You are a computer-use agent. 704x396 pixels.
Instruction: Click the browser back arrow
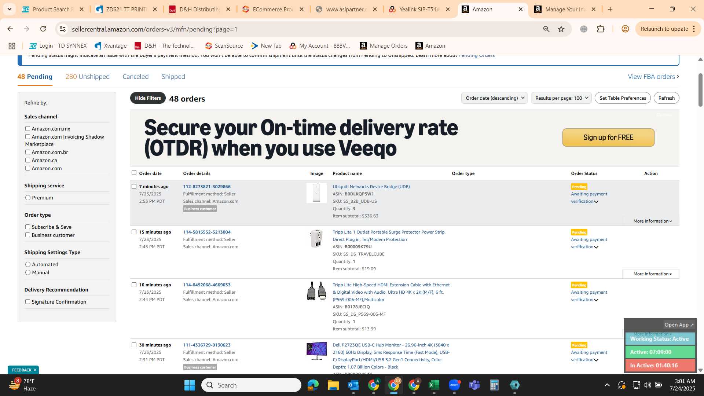[10, 29]
